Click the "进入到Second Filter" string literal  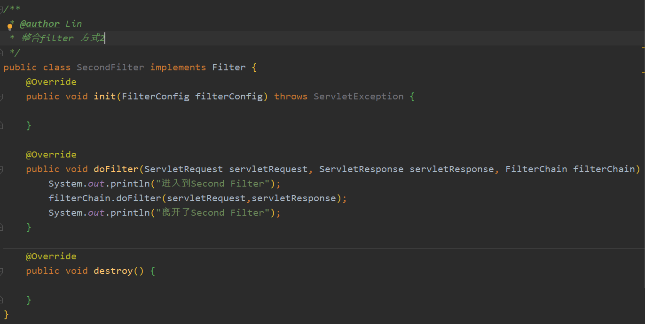coord(212,184)
